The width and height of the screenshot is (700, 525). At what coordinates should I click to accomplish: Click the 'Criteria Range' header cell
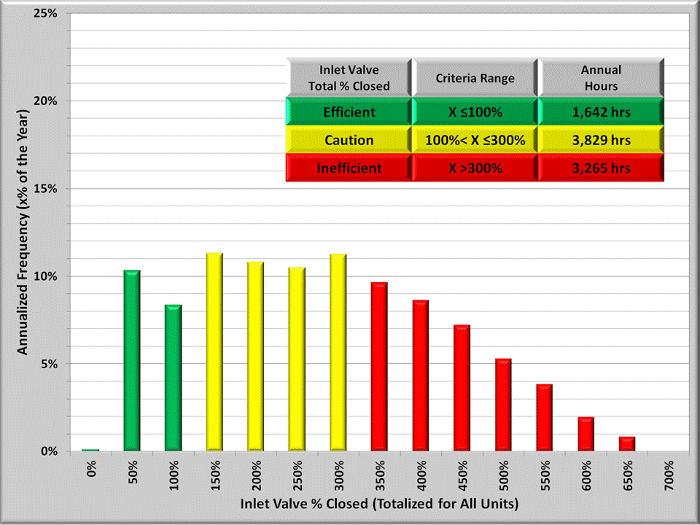point(475,78)
